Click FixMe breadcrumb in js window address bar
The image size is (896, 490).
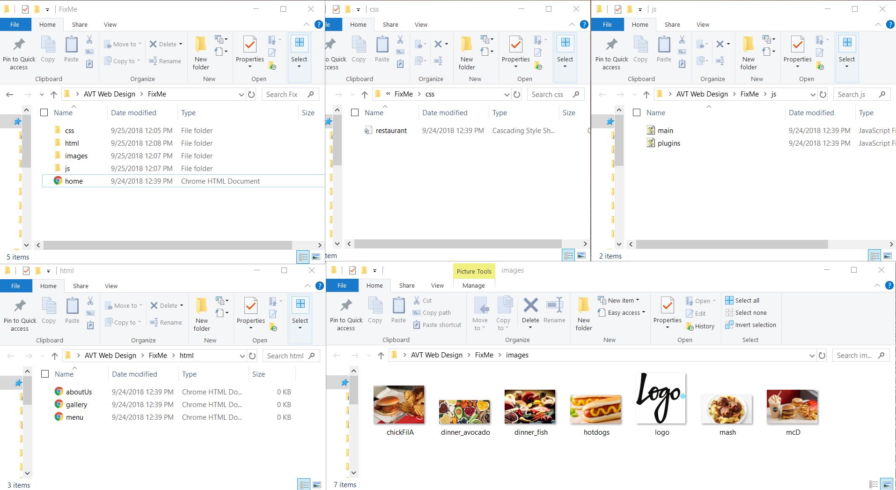coord(749,94)
